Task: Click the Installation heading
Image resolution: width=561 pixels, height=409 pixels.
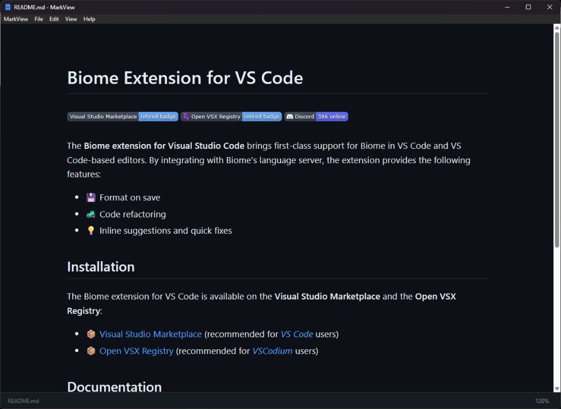Action: click(x=101, y=267)
